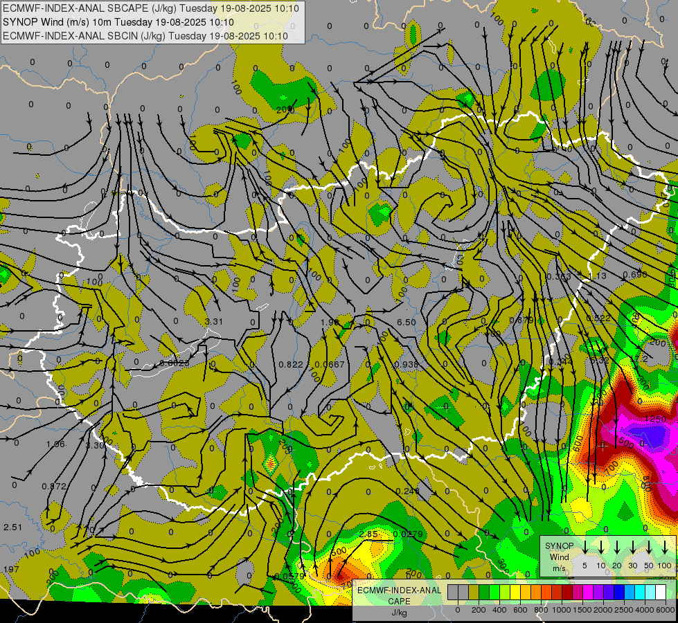Click the 30 m/s wind arrow in the legend

pyautogui.click(x=633, y=546)
